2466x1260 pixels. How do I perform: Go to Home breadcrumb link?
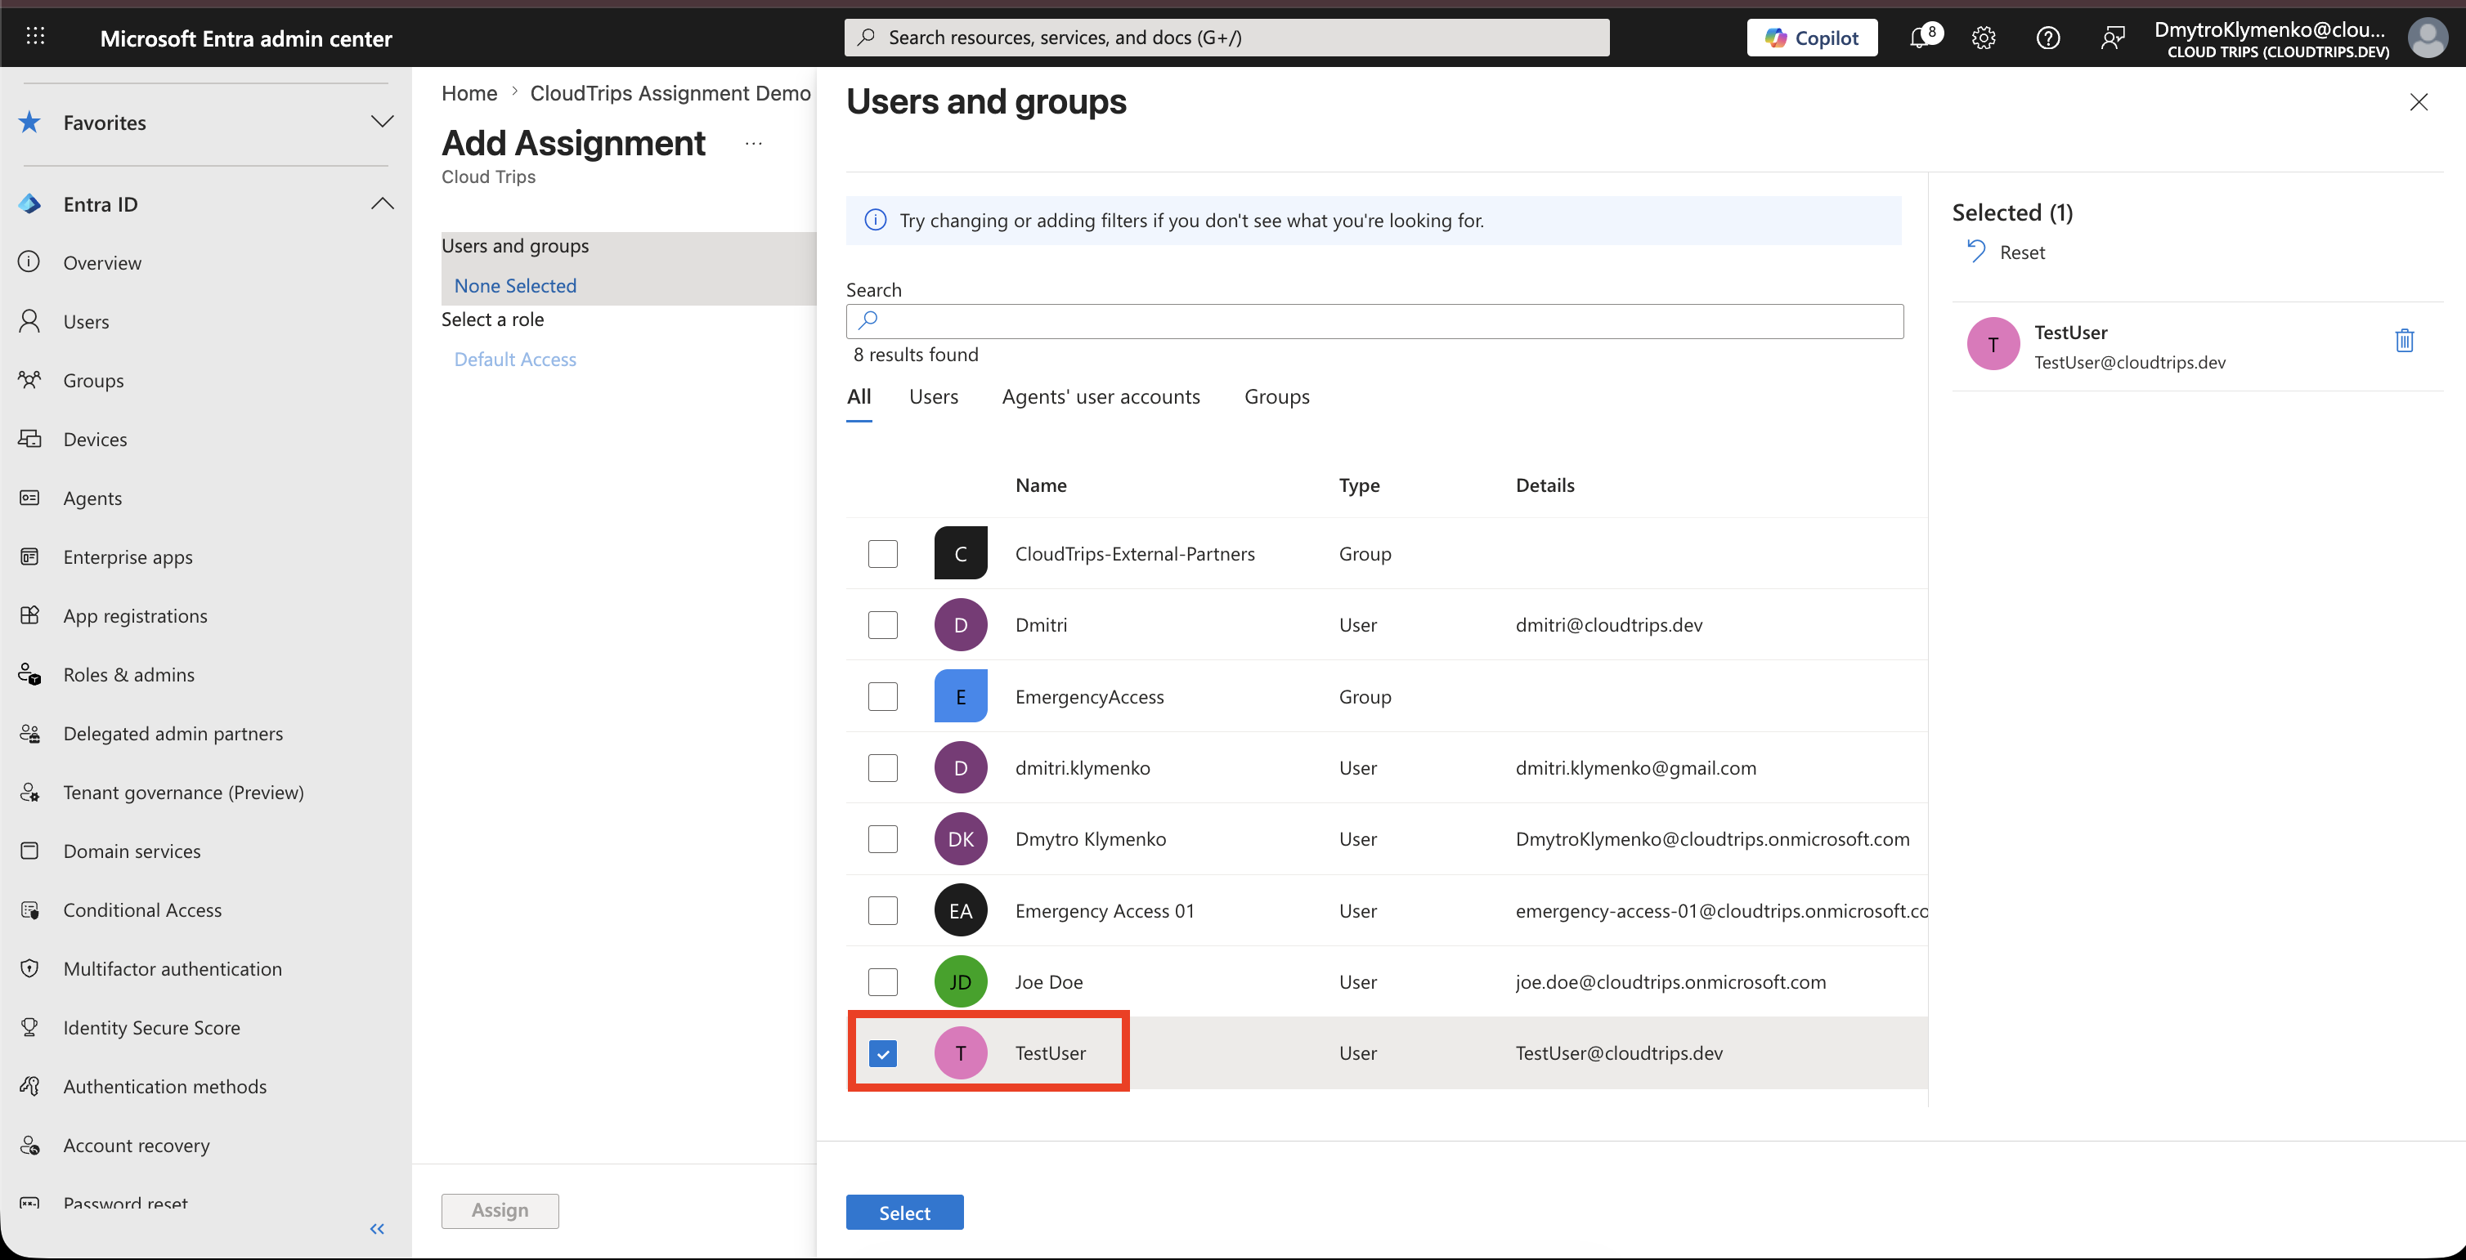coord(469,93)
